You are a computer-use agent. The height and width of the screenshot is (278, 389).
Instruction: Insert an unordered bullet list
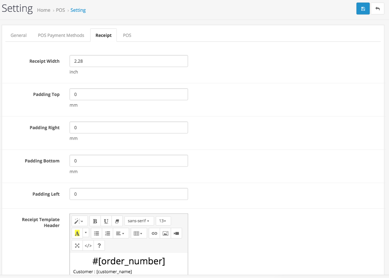[97, 233]
